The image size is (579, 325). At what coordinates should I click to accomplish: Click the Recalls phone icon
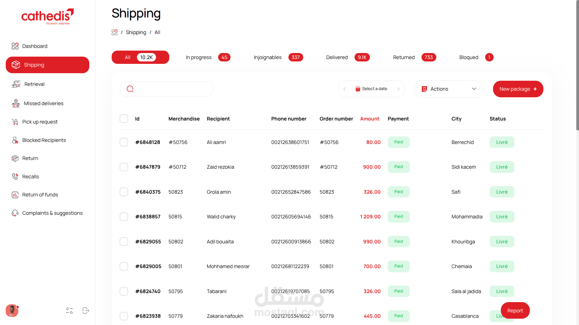pos(15,177)
